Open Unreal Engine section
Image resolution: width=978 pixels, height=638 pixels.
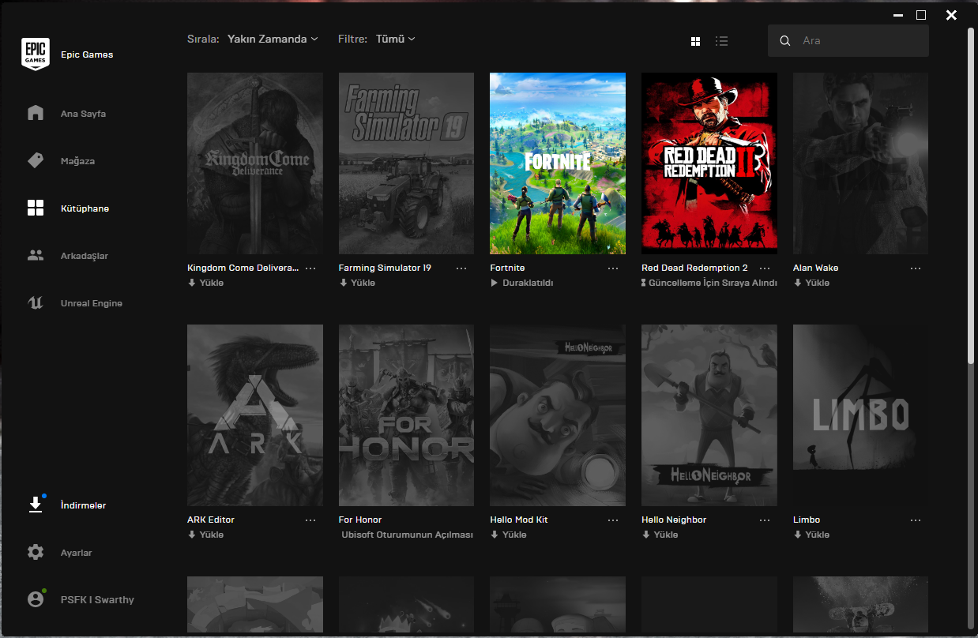(92, 303)
